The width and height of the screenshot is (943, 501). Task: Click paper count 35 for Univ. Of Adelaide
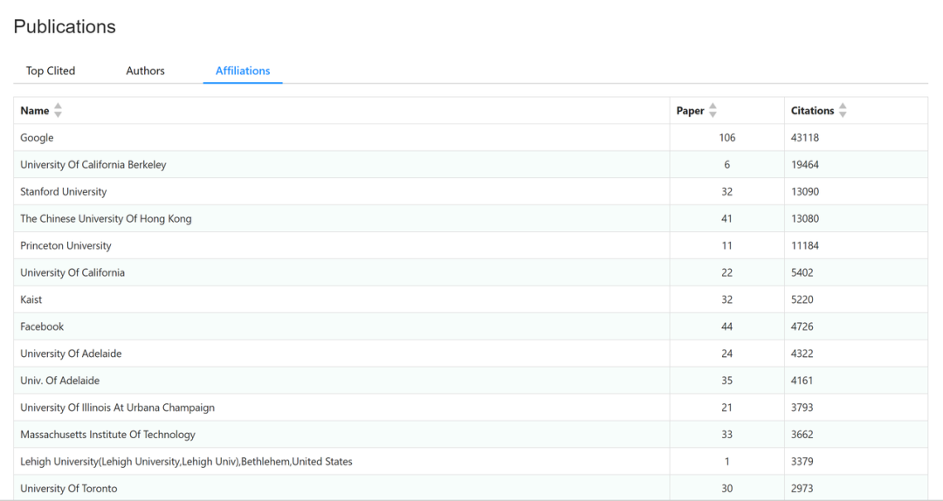pos(727,380)
